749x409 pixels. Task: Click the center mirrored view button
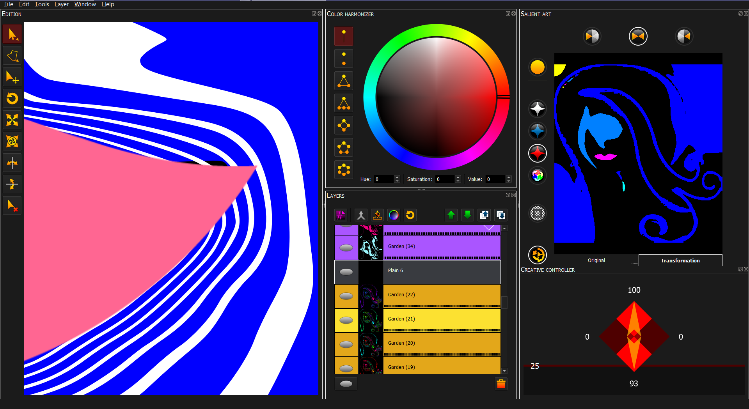pyautogui.click(x=638, y=37)
